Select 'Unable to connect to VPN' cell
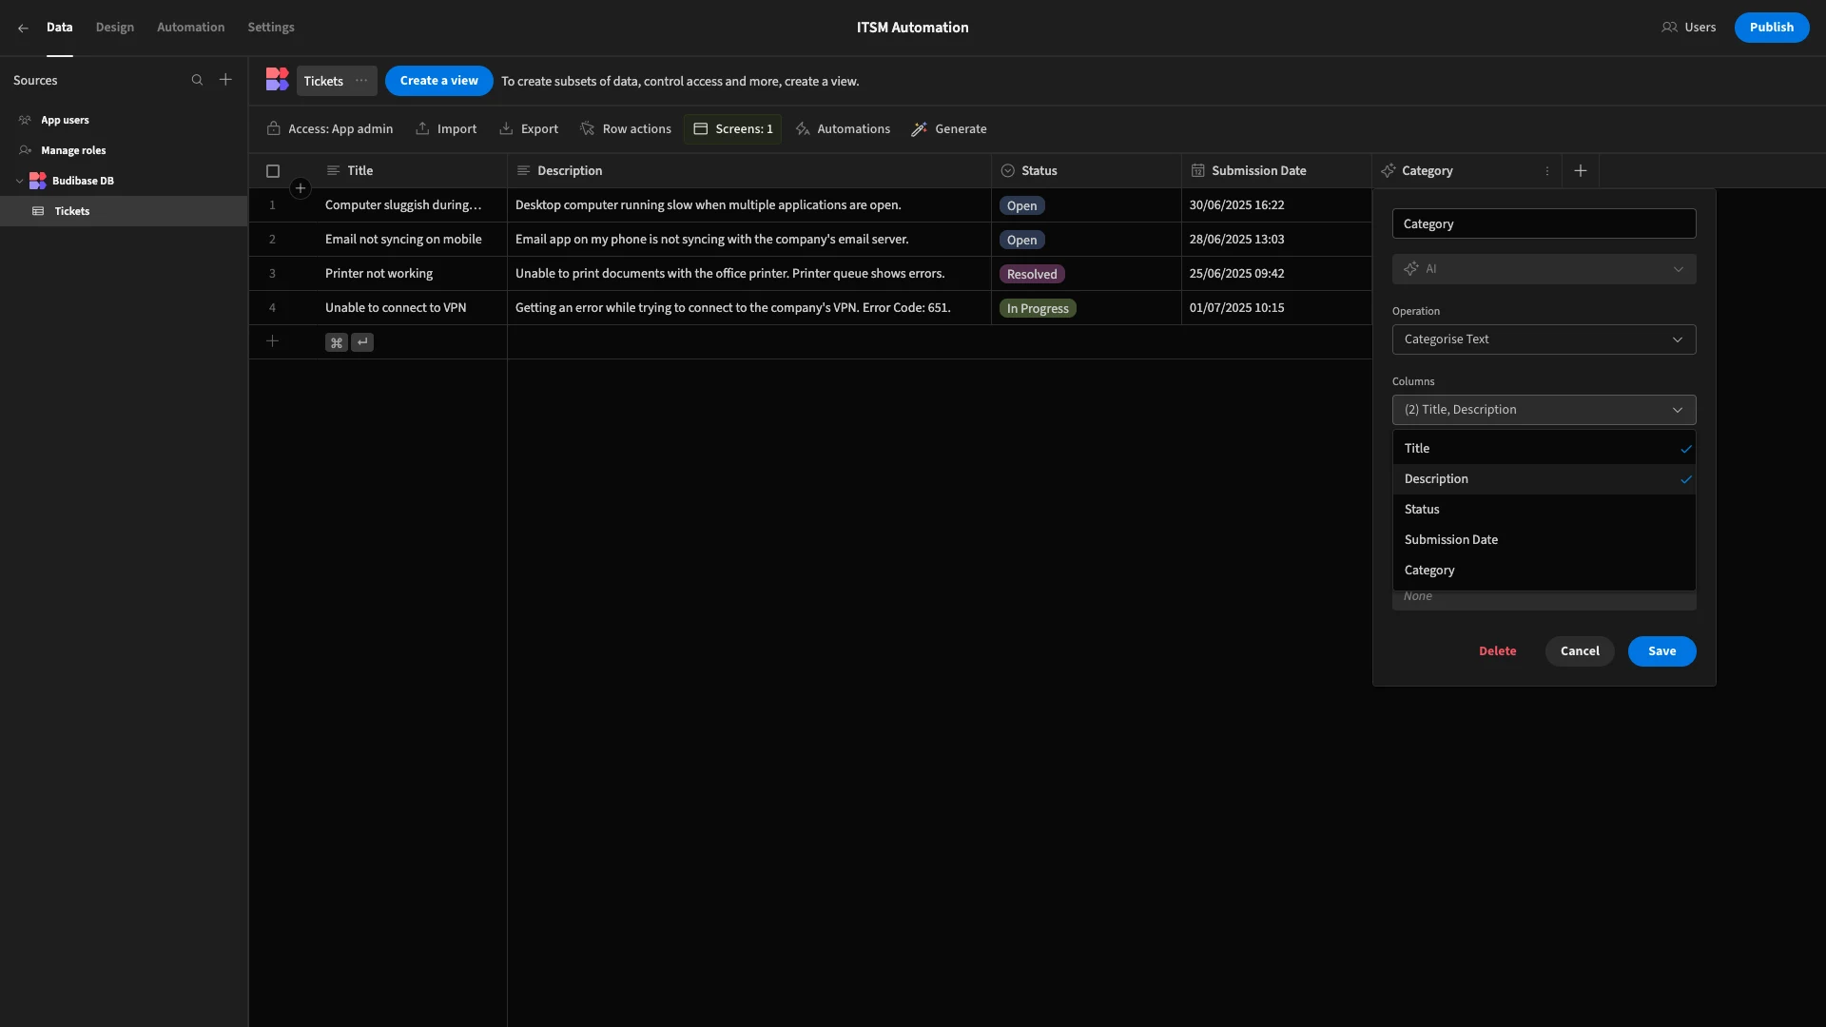The image size is (1826, 1027). pyautogui.click(x=412, y=308)
